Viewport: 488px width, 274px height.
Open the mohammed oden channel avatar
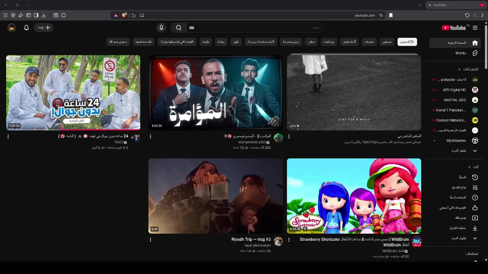(x=278, y=138)
